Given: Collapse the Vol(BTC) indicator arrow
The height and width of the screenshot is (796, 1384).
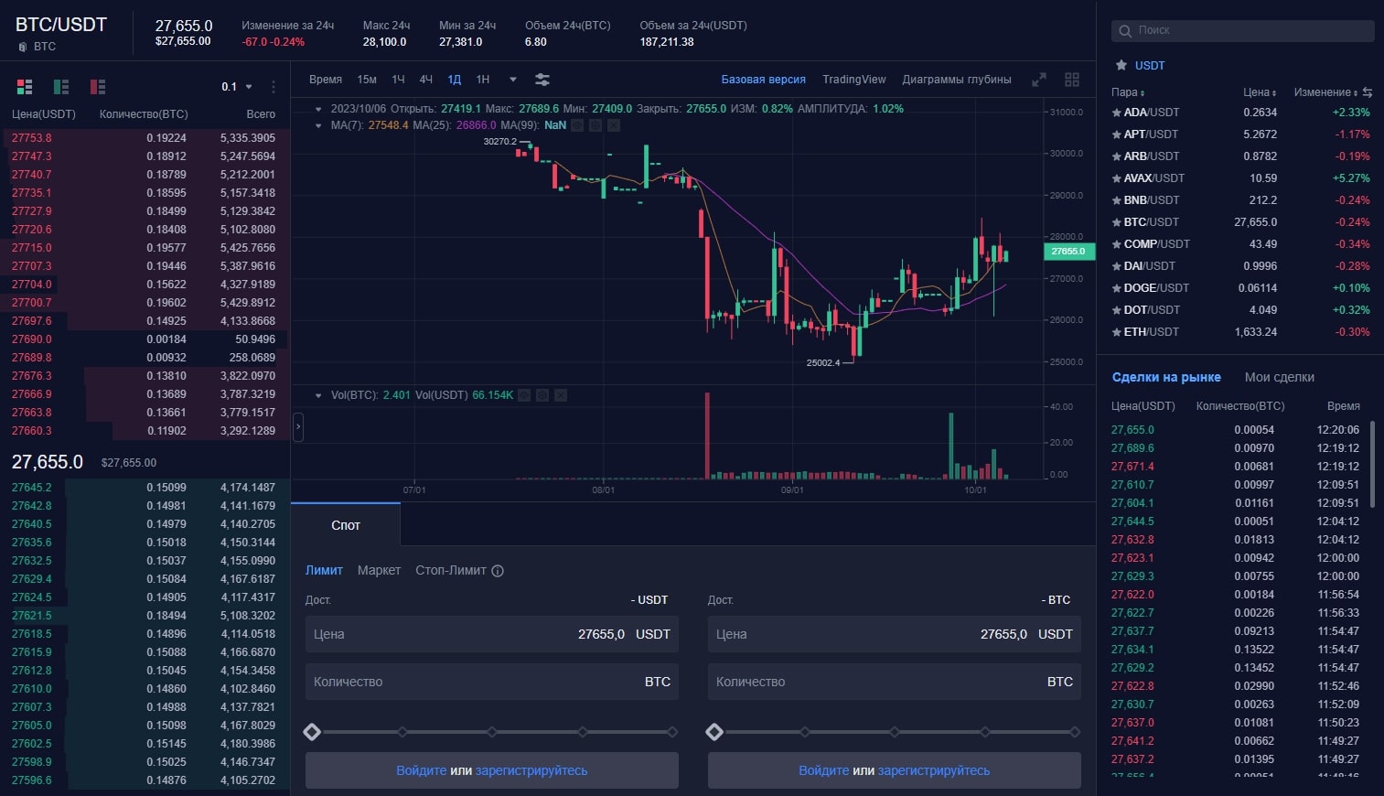Looking at the screenshot, I should (x=318, y=395).
